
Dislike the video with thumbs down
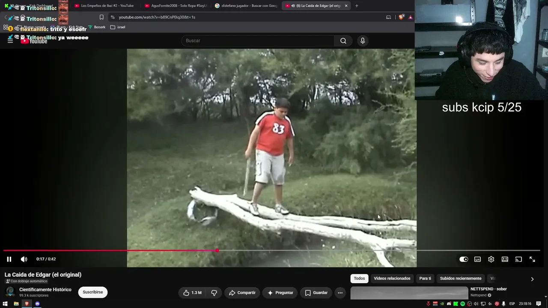214,293
